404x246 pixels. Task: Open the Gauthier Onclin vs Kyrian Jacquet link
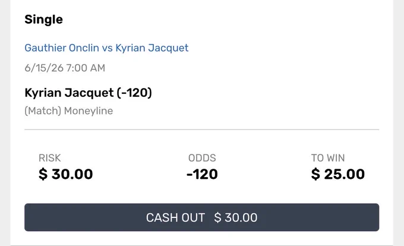pyautogui.click(x=106, y=48)
